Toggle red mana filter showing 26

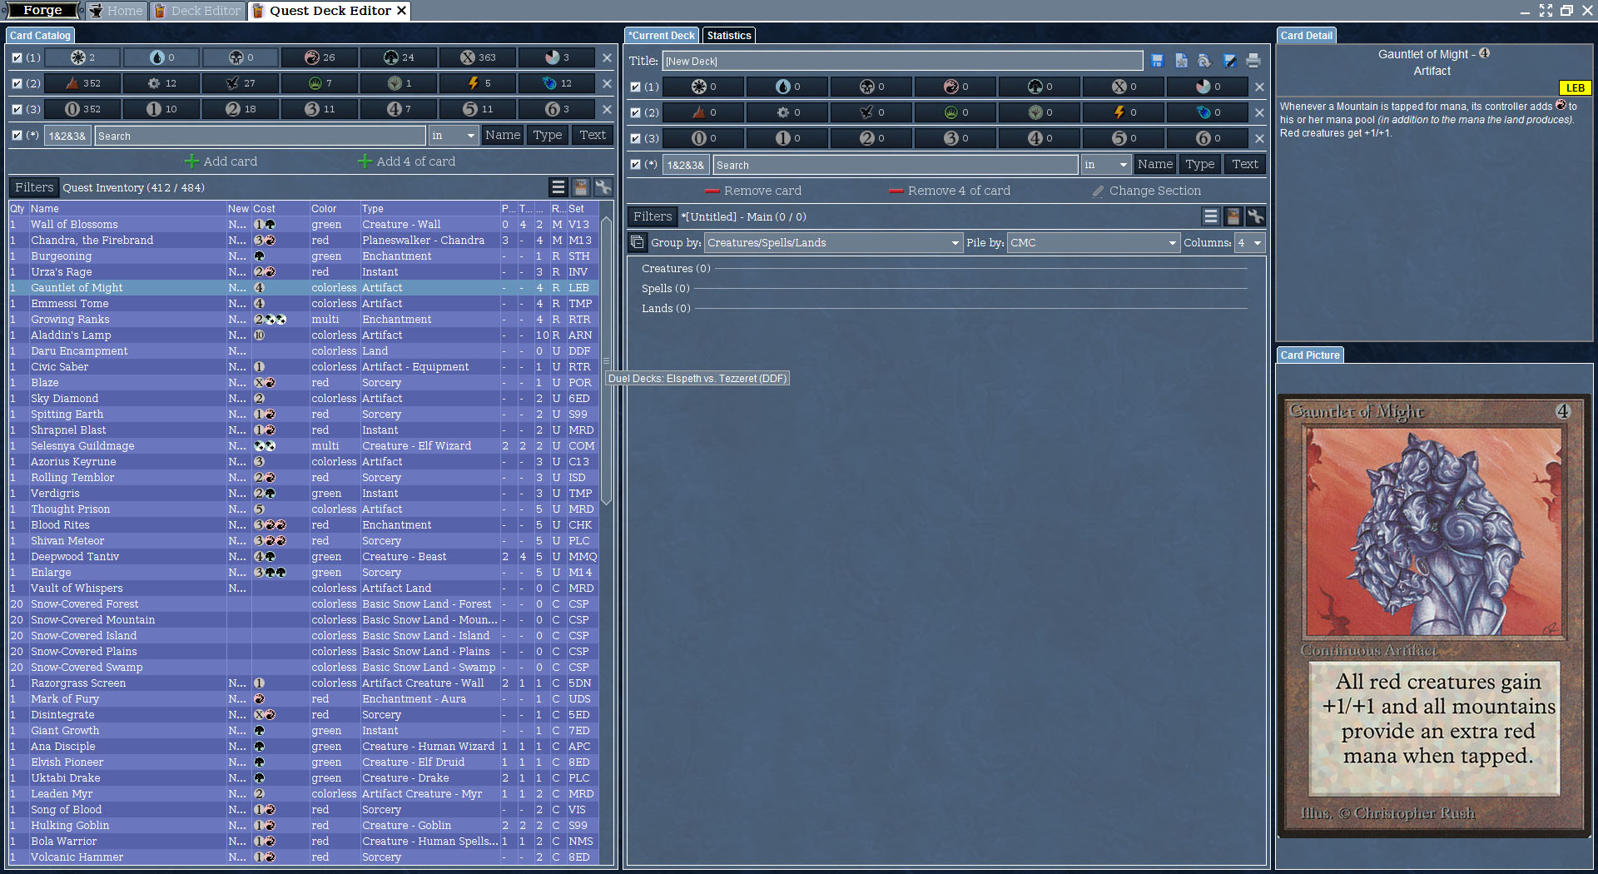click(x=320, y=57)
